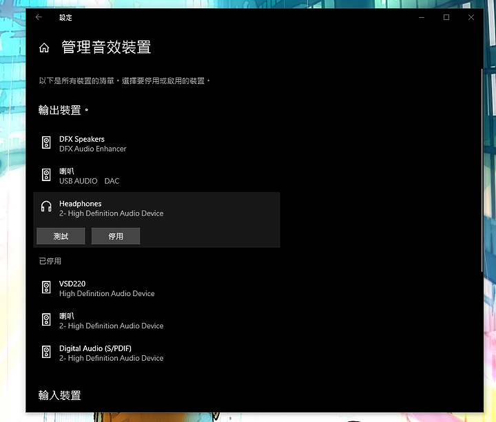This screenshot has height=422, width=496.
Task: Go back with the arrow icon
Action: tap(39, 17)
